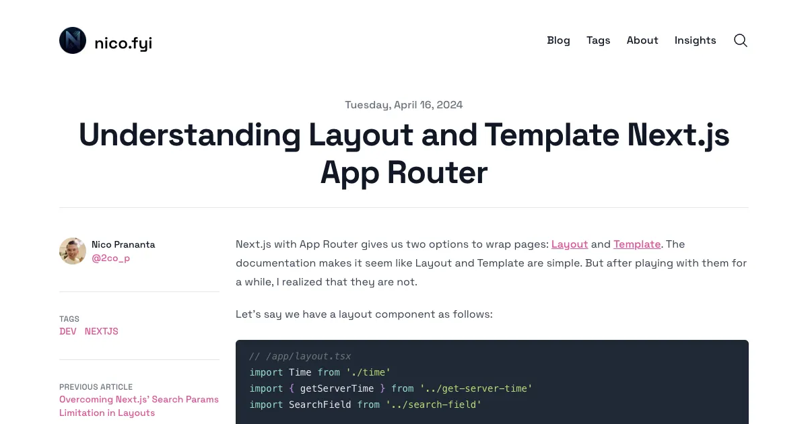Click the getServerTime import code line
The width and height of the screenshot is (808, 424).
coord(391,388)
